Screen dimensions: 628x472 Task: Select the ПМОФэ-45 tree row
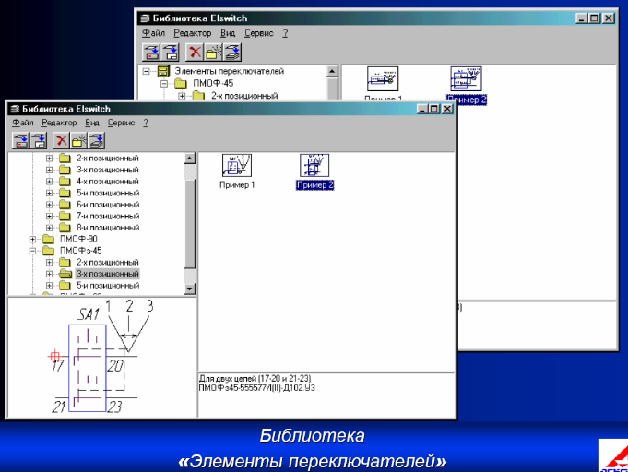point(80,251)
